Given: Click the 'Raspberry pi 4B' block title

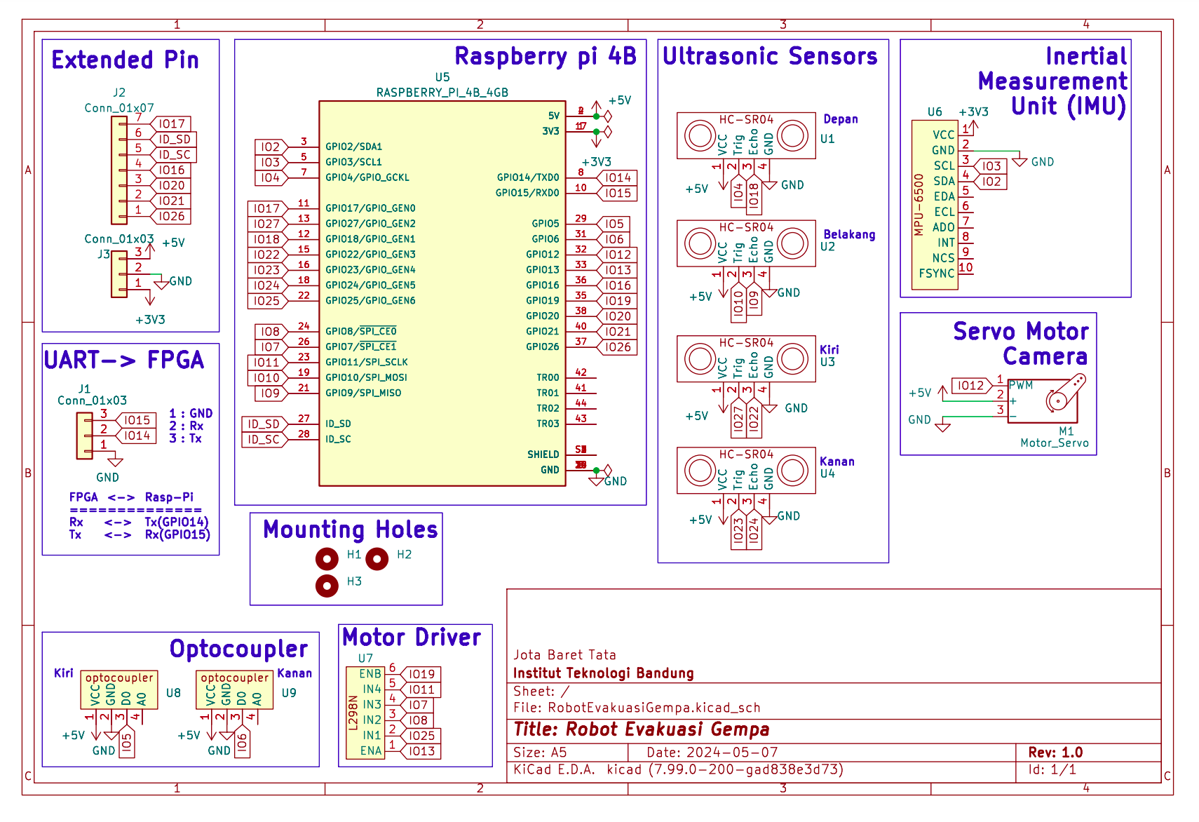Looking at the screenshot, I should [x=546, y=56].
